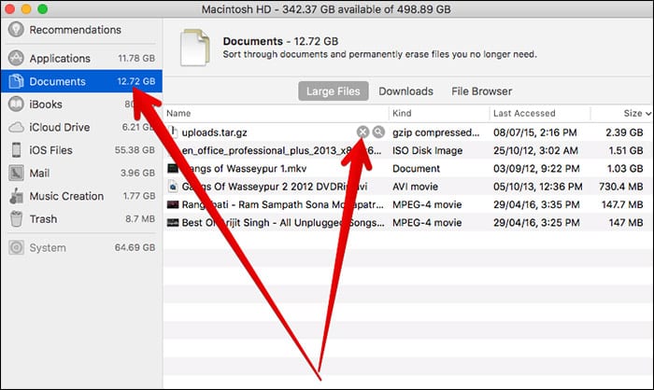Select the uploads.tar.gz file name

pos(214,132)
